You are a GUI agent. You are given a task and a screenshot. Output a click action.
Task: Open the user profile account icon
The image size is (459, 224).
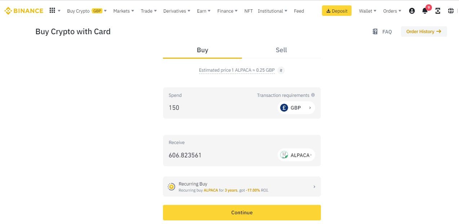tap(412, 11)
